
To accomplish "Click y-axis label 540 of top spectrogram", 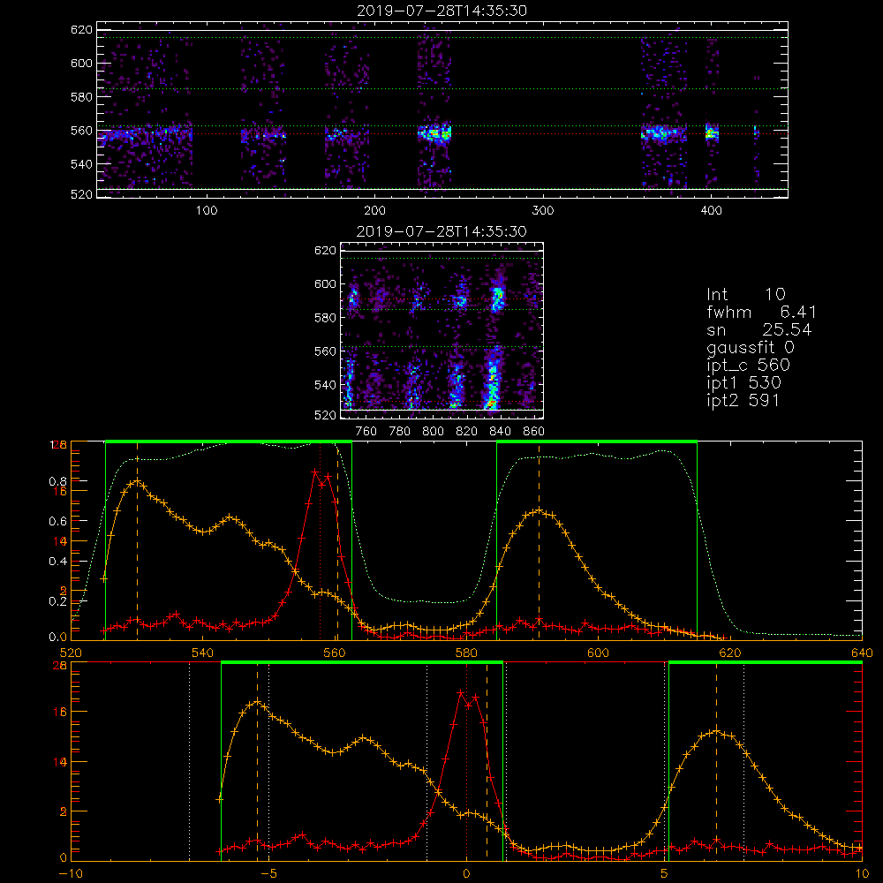I will (x=81, y=164).
